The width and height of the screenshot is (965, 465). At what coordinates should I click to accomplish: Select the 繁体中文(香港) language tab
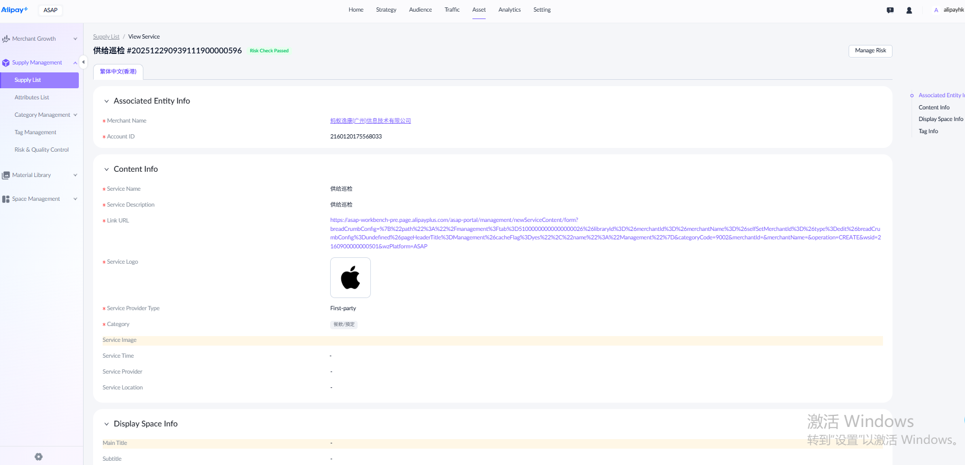[x=118, y=72]
